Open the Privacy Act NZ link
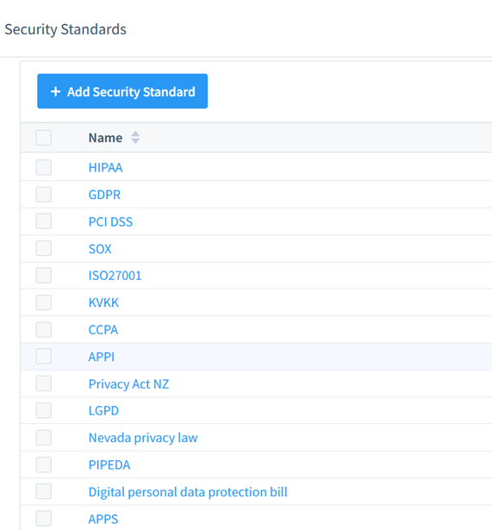 click(128, 384)
